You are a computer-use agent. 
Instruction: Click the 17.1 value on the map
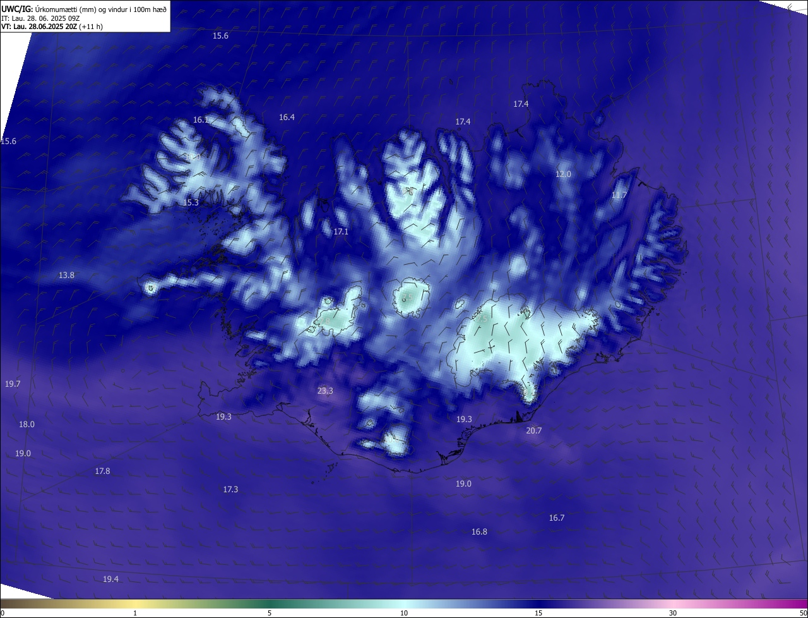pos(341,232)
